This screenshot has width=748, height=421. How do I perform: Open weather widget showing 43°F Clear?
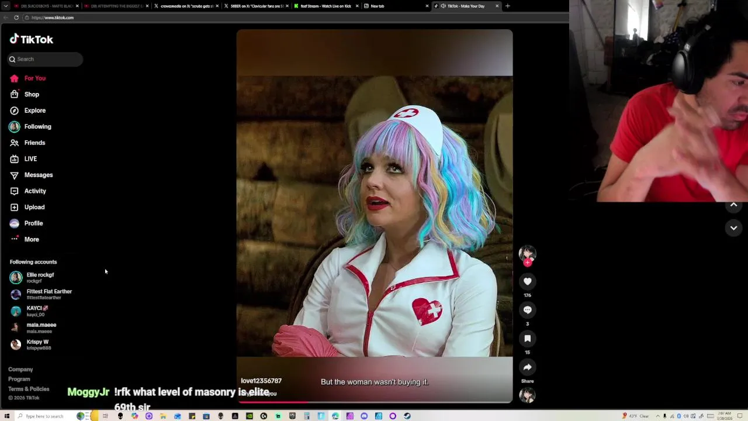tap(636, 416)
